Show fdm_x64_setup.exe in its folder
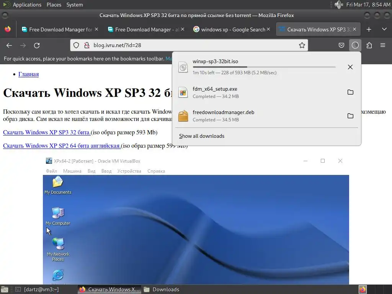This screenshot has height=294, width=392. tap(351, 92)
